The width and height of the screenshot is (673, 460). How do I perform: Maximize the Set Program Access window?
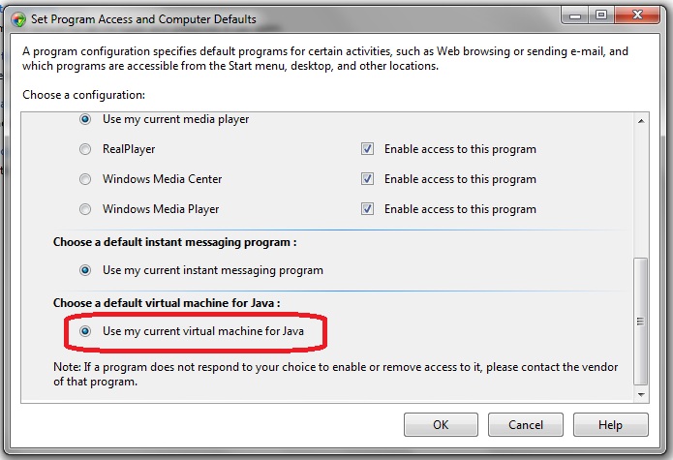(x=600, y=15)
